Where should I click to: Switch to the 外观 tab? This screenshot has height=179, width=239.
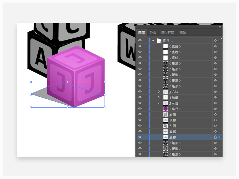point(153,32)
